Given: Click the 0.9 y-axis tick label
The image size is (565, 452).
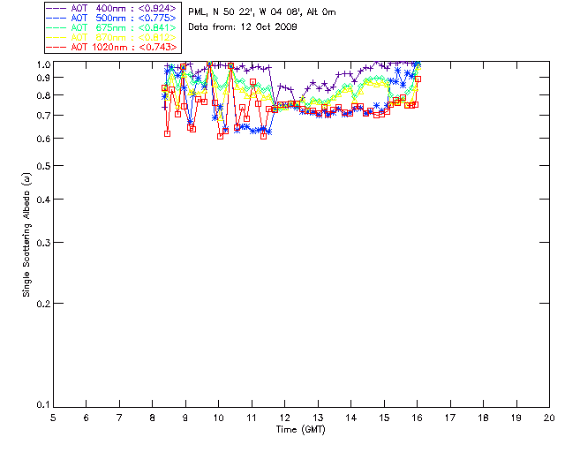Looking at the screenshot, I should click(x=43, y=78).
